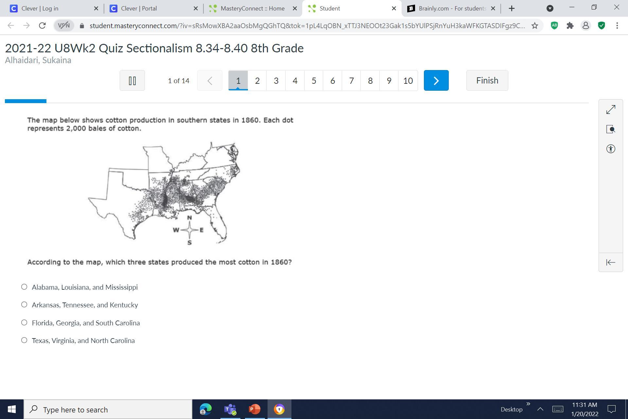Pause the quiz with pause button
This screenshot has width=628, height=419.
point(132,81)
